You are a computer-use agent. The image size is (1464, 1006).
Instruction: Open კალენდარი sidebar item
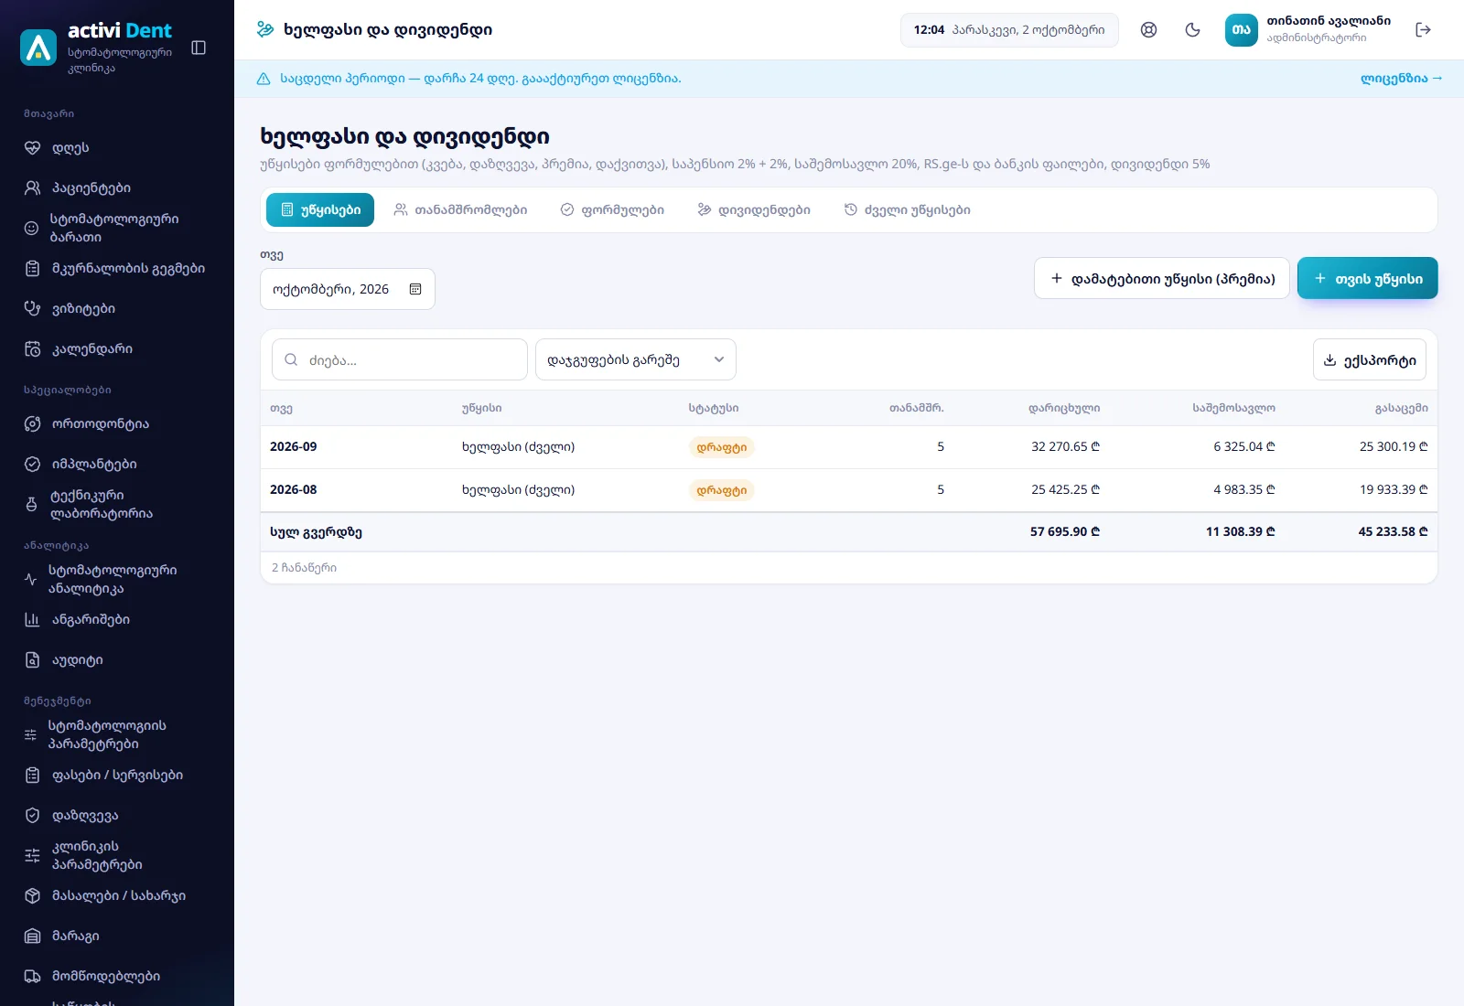(x=117, y=348)
